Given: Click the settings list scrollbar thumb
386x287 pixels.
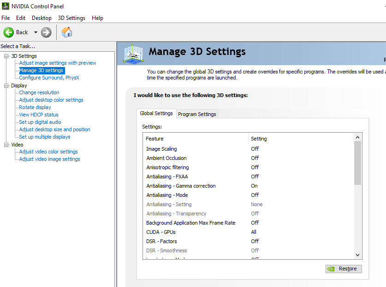Looking at the screenshot, I should 358,163.
